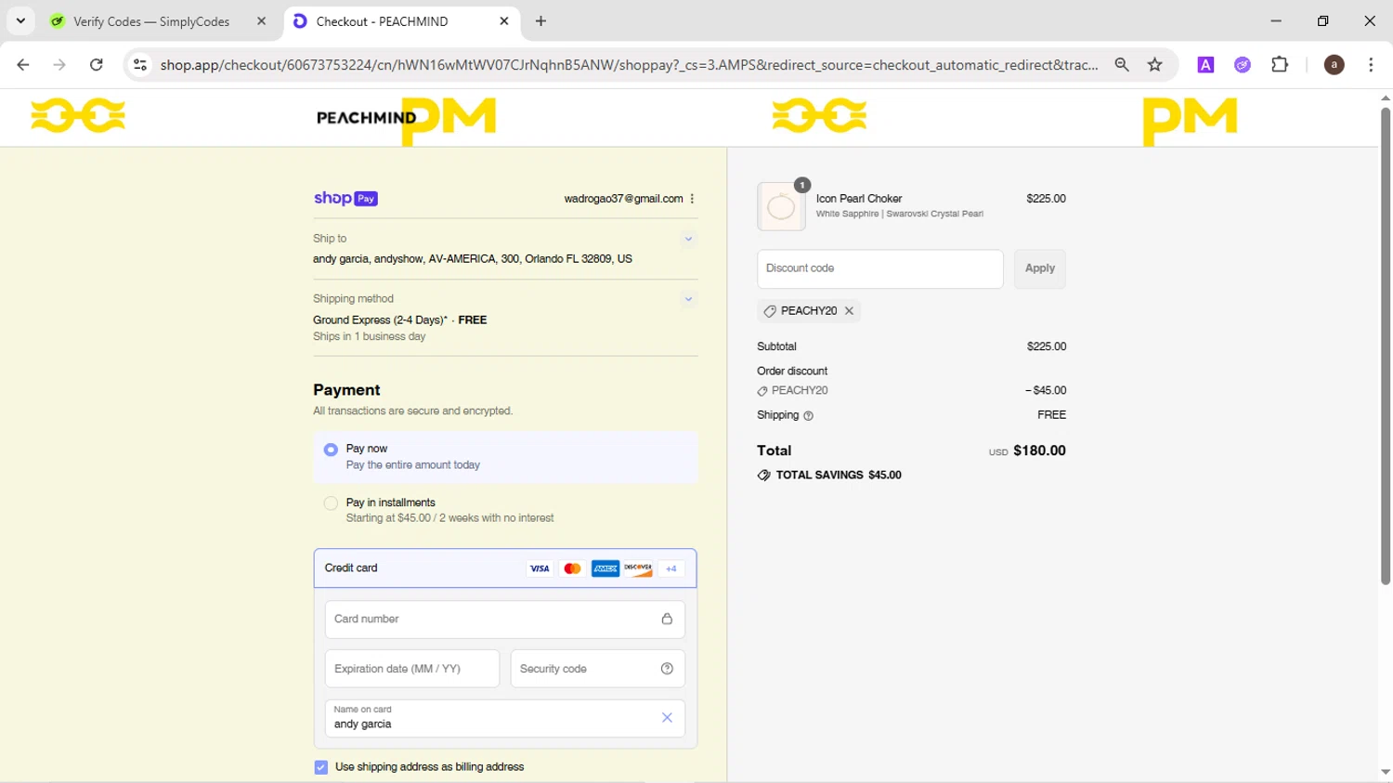
Task: Click the Discover card icon
Action: coord(638,568)
